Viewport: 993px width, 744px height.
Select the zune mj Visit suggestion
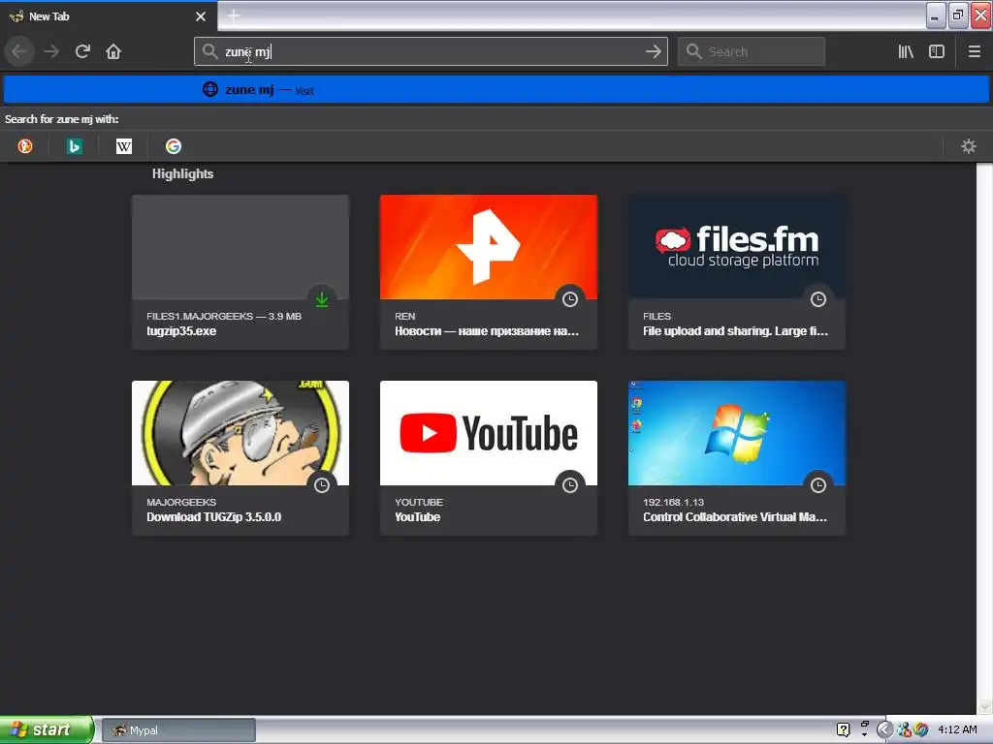point(496,89)
